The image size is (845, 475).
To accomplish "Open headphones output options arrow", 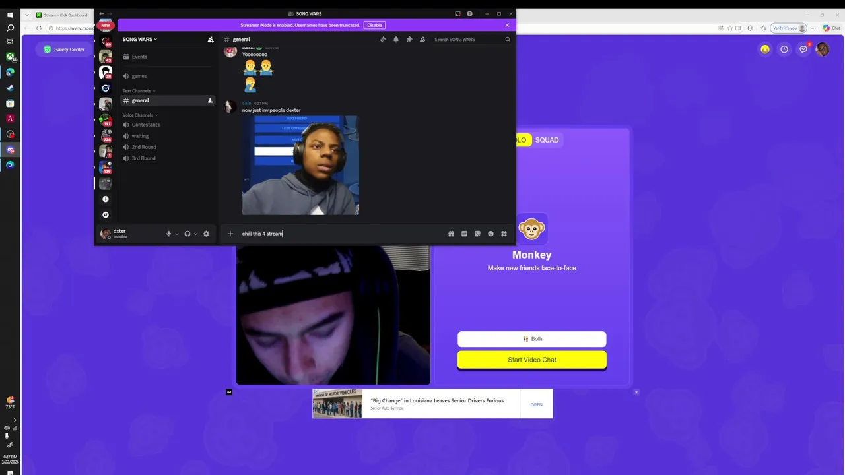I will [195, 234].
